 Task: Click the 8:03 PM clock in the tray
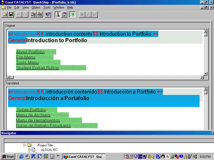pos(205,157)
